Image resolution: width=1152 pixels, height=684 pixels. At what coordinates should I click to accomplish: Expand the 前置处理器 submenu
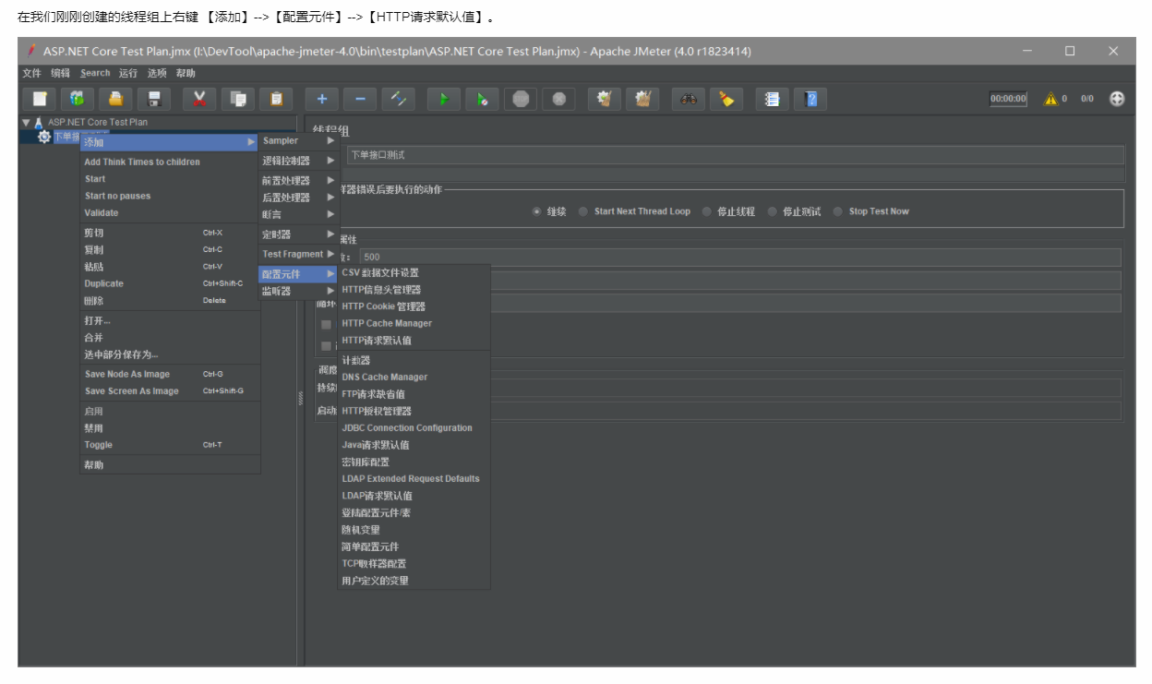point(298,181)
